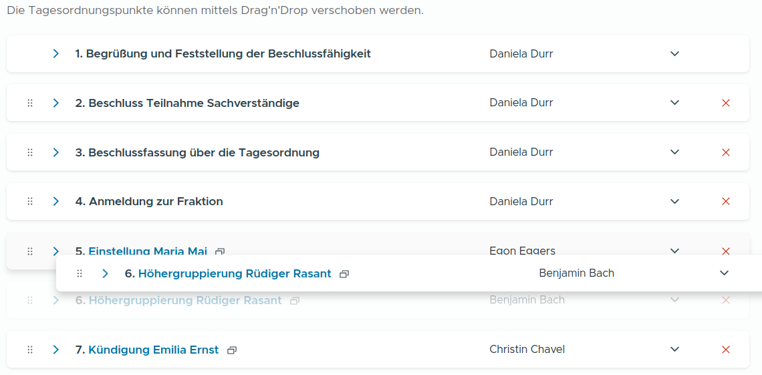Open the Höhergruppierung Rüdiger Rasant link in dragged row
The height and width of the screenshot is (375, 762).
point(234,273)
